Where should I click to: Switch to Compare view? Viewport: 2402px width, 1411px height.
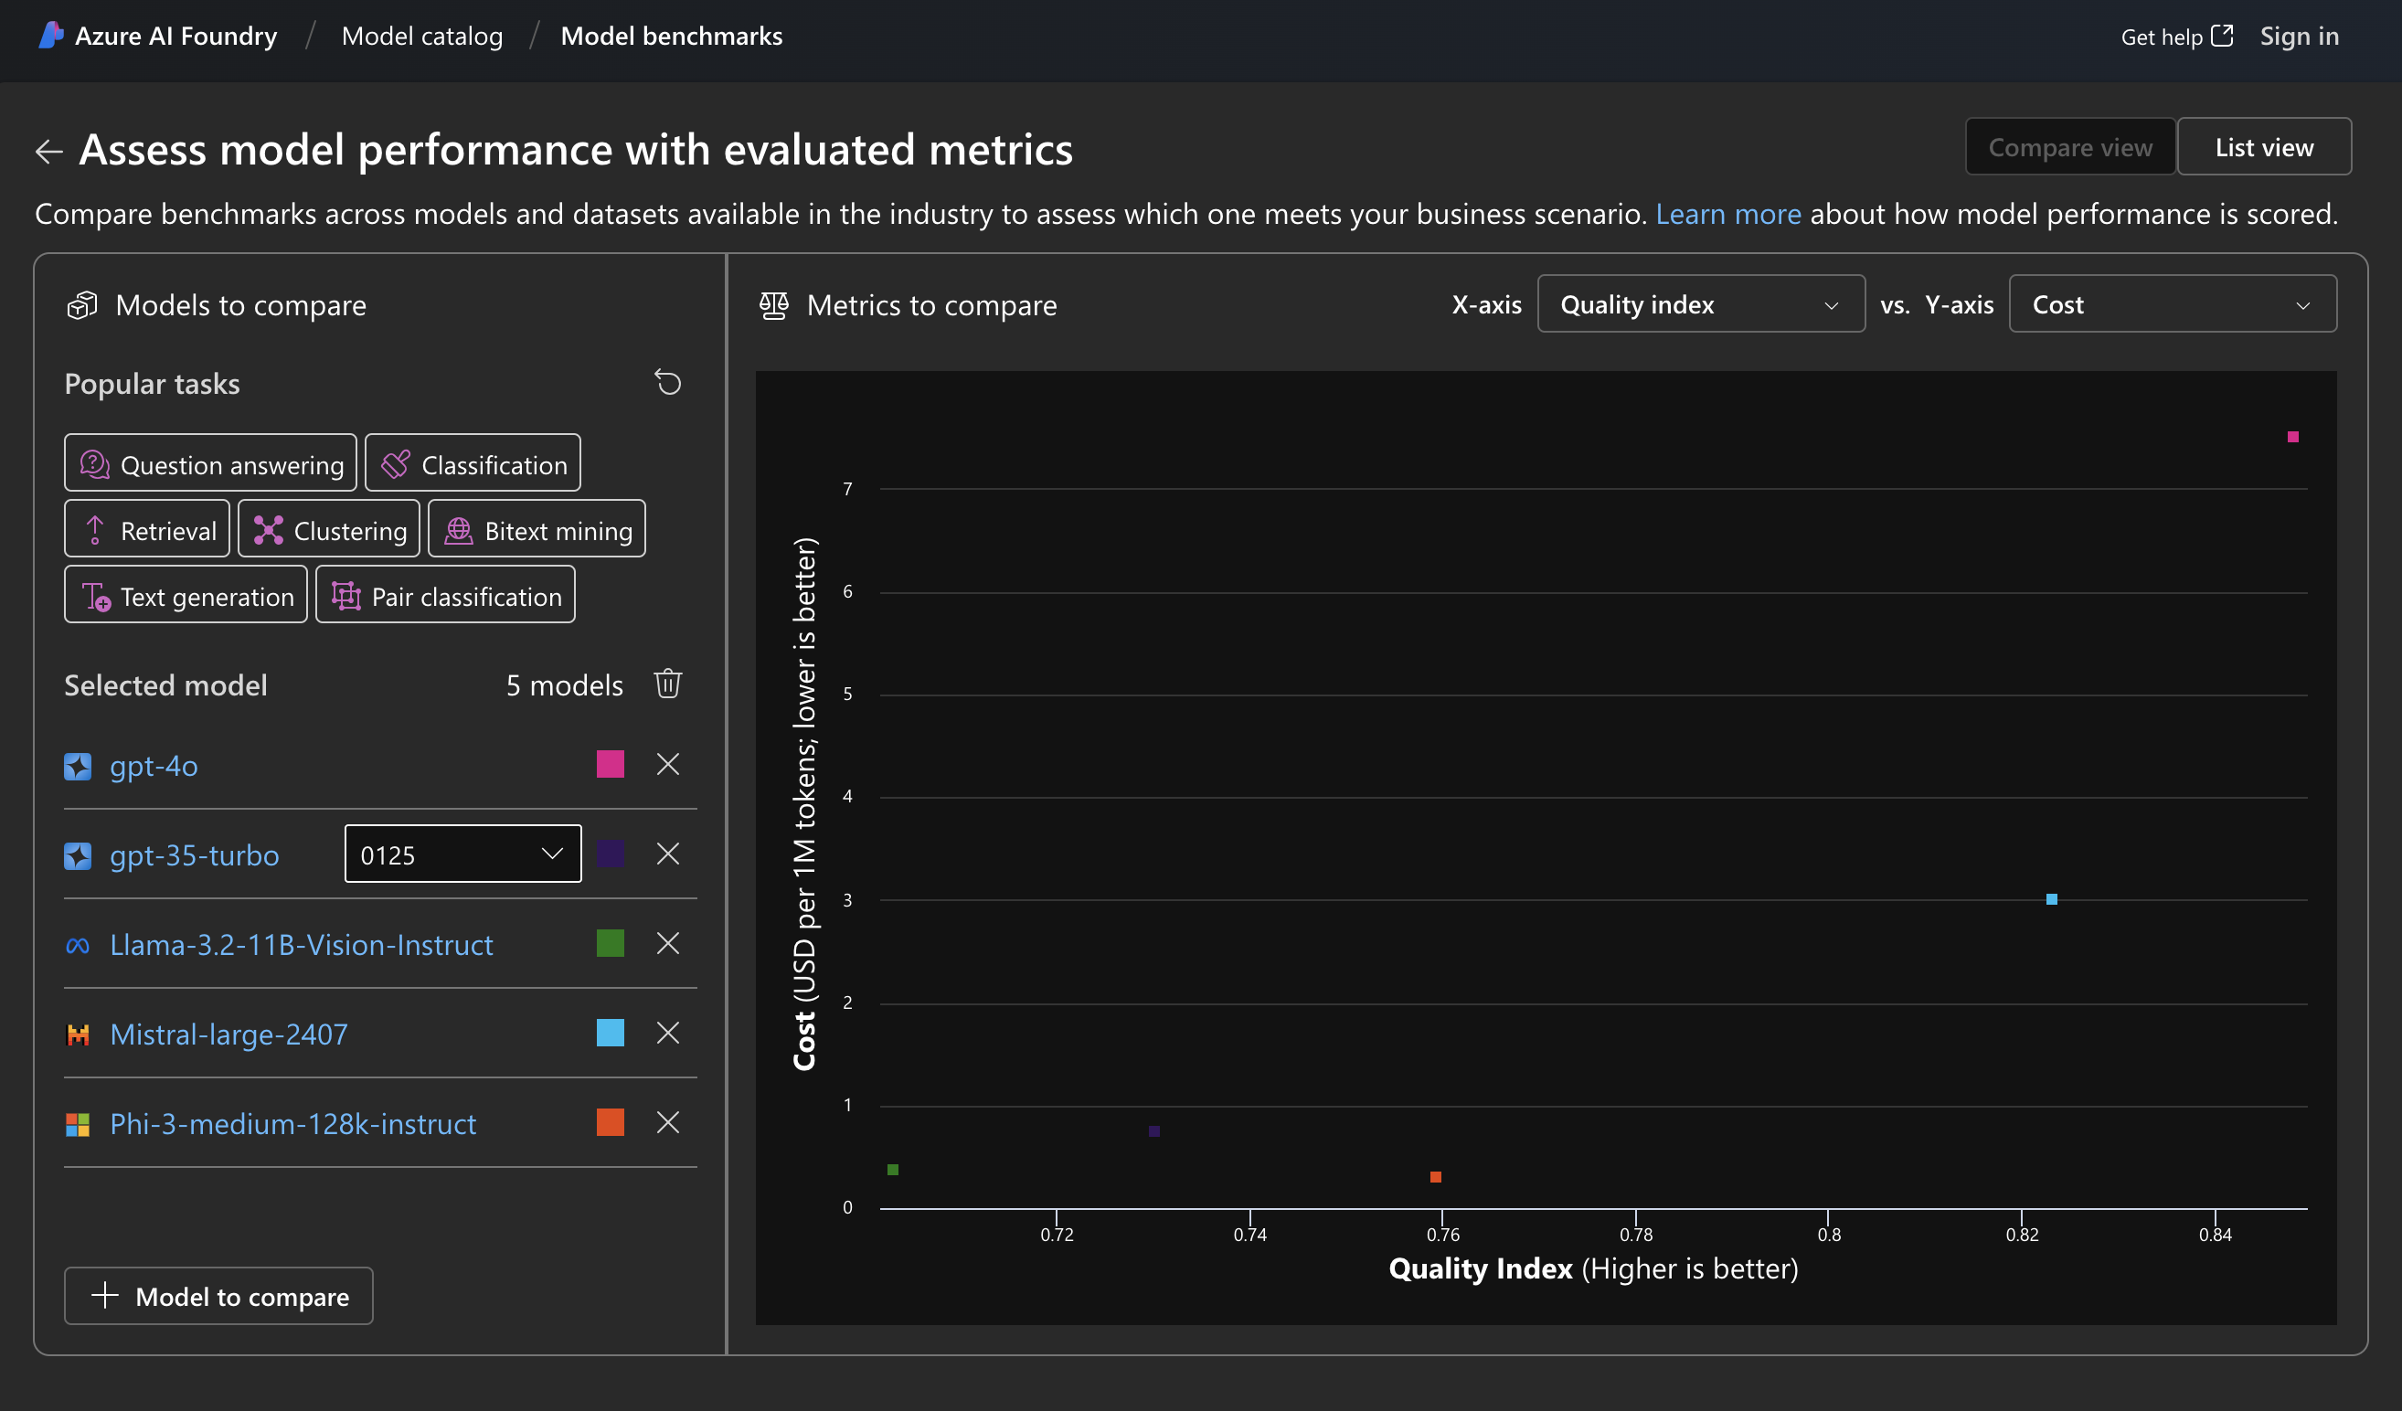[x=2070, y=147]
